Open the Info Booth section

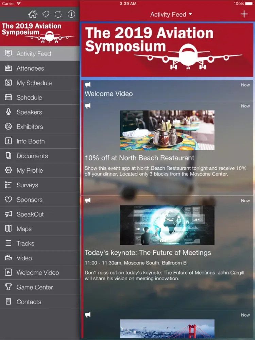[x=31, y=141]
